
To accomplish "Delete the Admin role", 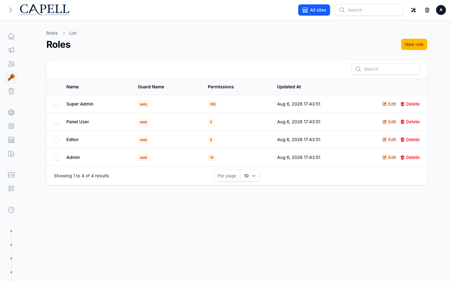I will coord(410,157).
